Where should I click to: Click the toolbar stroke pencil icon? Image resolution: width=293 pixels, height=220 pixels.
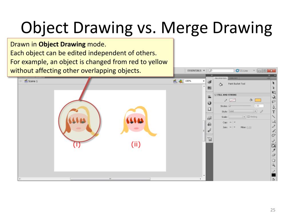[274, 171]
